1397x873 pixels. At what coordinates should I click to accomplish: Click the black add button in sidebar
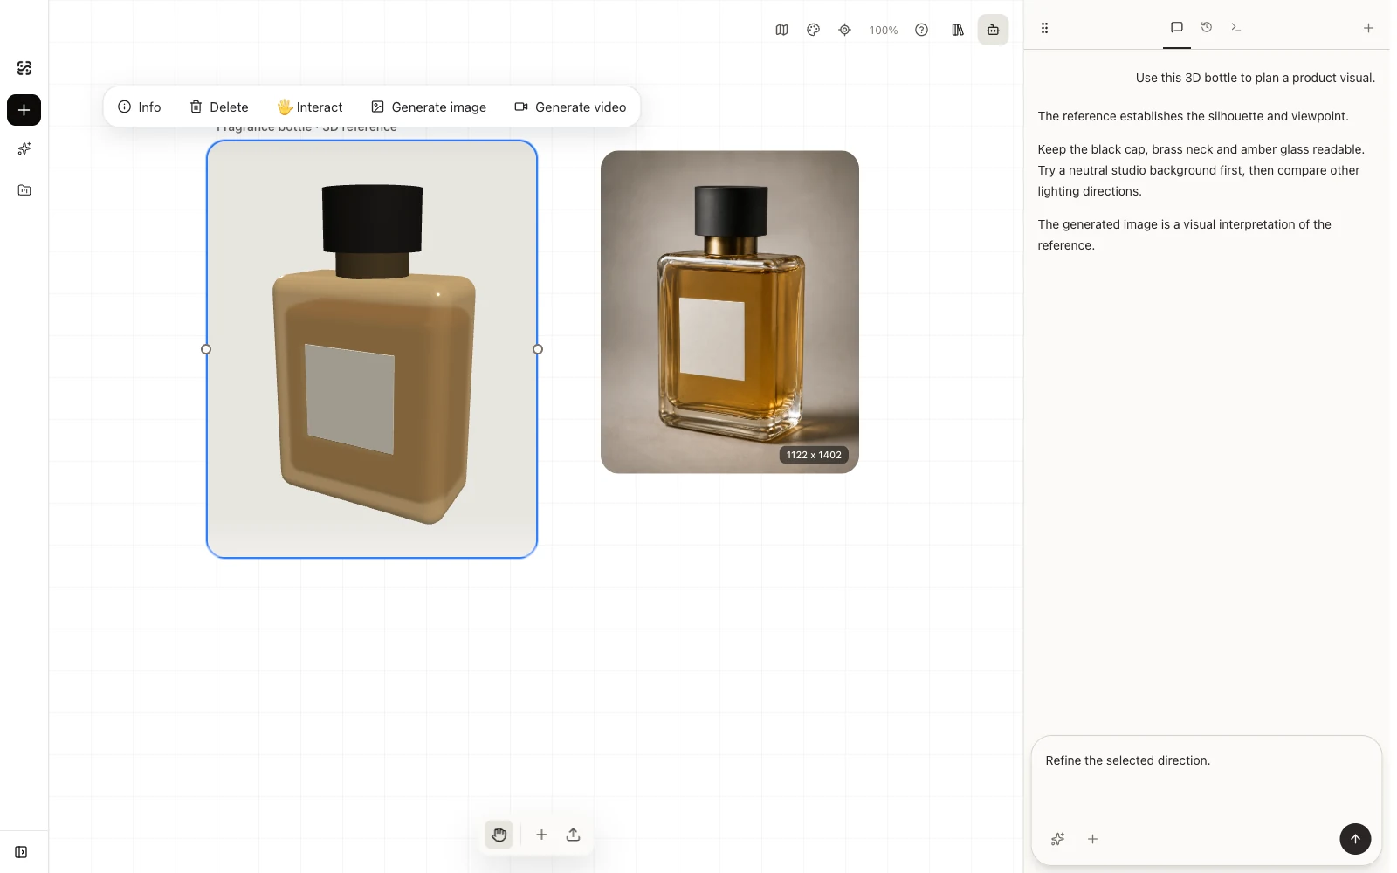24,110
